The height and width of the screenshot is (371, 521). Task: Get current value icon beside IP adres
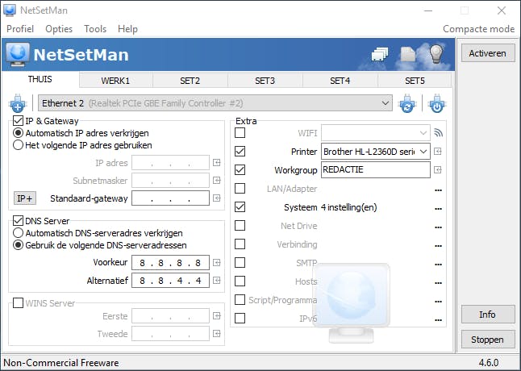click(217, 163)
